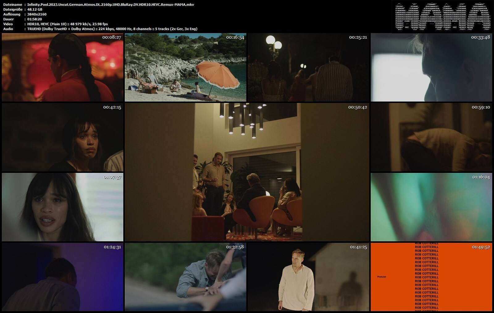Click the MAMA ASCII art logo
This screenshot has width=494, height=313.
click(442, 17)
